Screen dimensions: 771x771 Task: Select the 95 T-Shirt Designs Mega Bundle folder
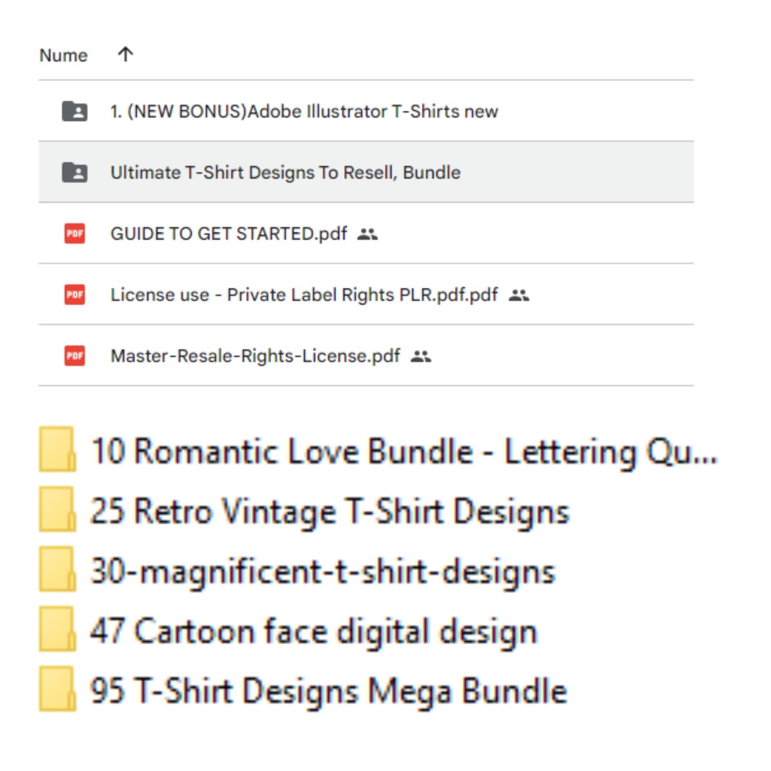[328, 691]
